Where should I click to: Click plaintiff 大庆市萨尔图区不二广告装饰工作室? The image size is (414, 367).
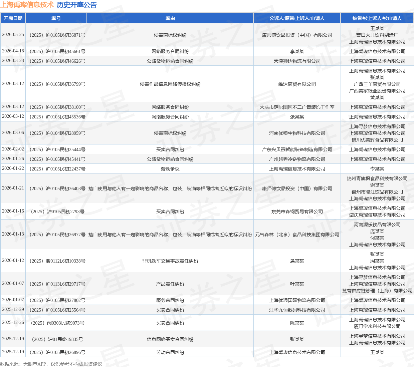[x=297, y=107]
